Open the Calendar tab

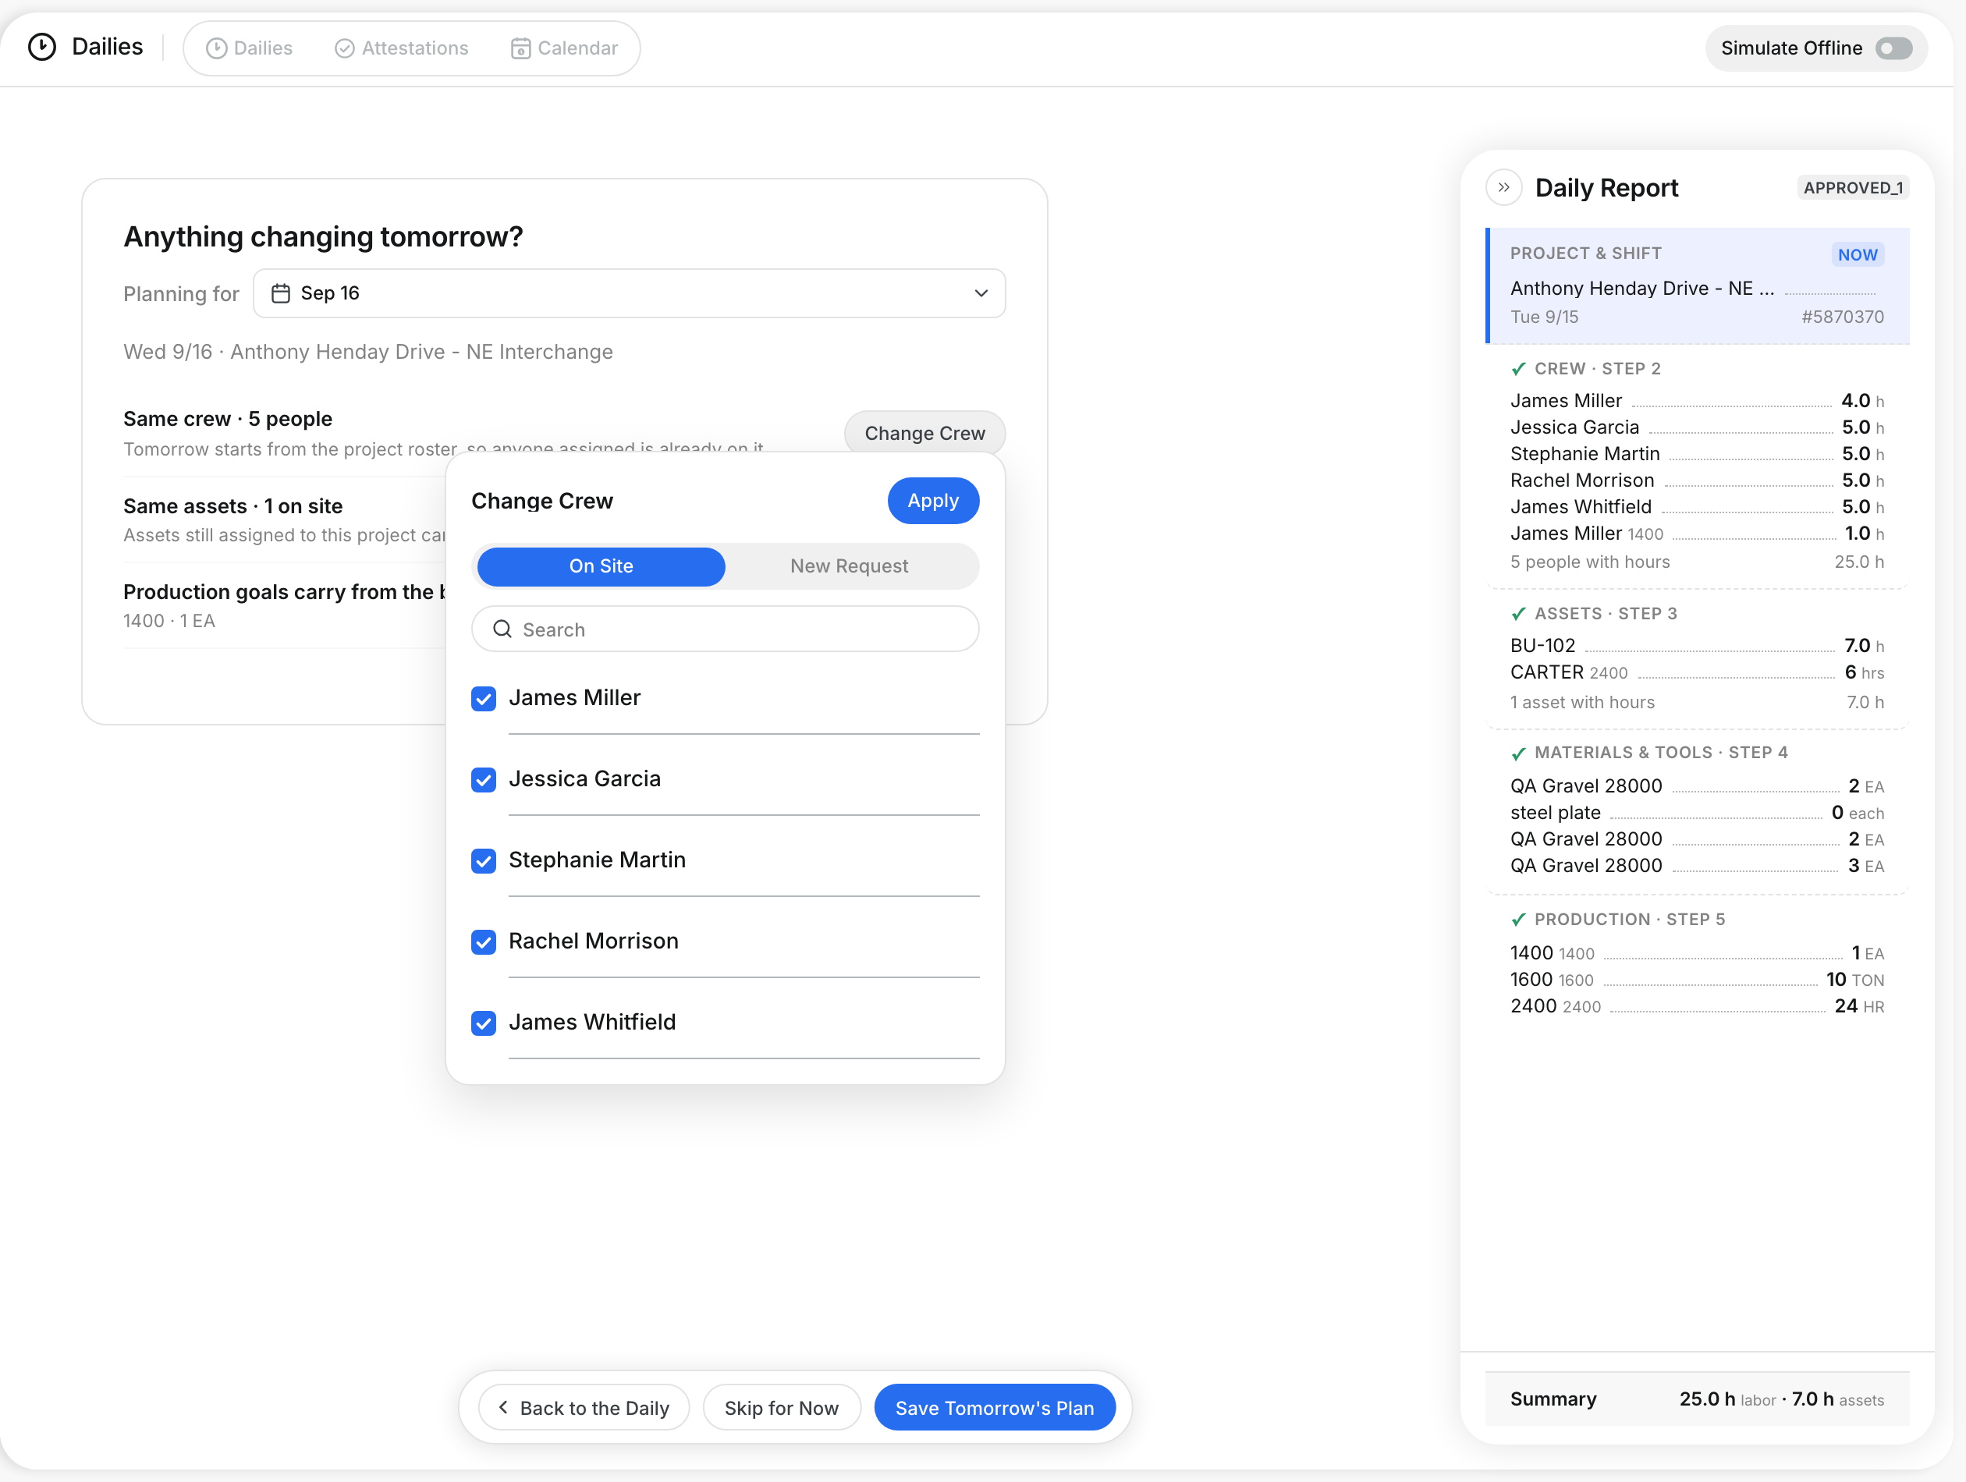pos(564,48)
